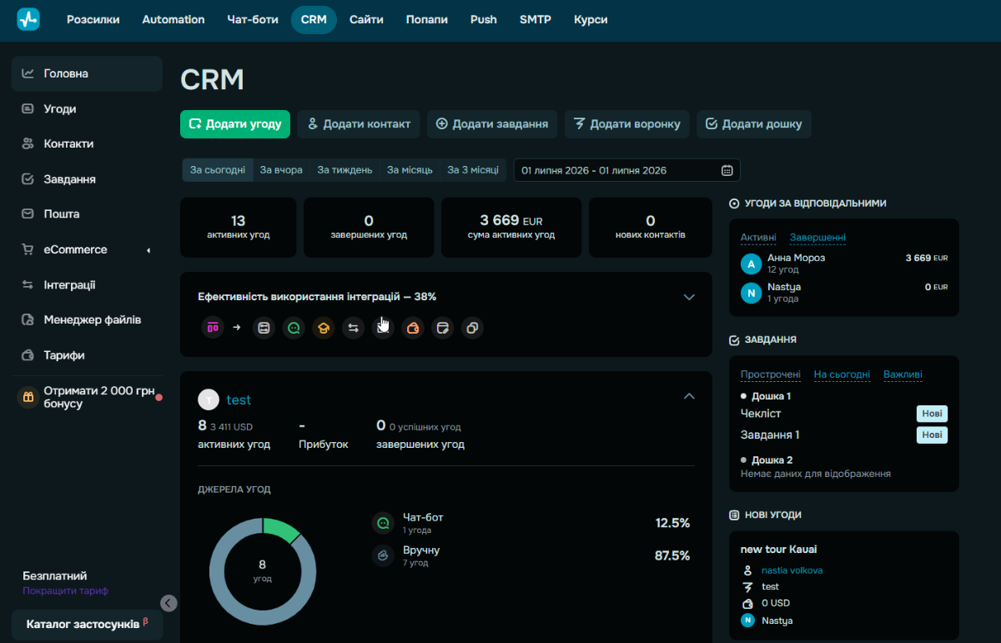The height and width of the screenshot is (643, 1001).
Task: Switch to На сьогодні tasks tab
Action: coord(842,374)
